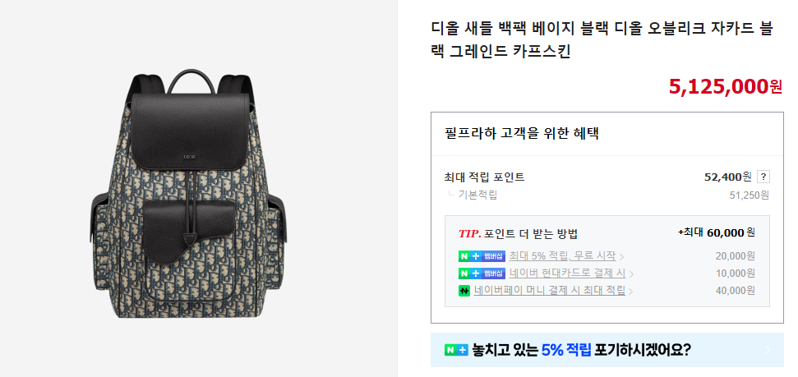
Task: Click the red TIP. label icon
Action: coord(470,233)
